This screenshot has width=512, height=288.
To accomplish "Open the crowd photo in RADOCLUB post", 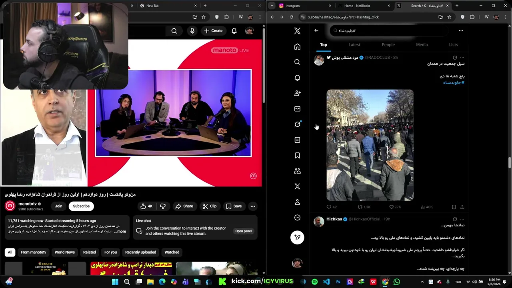I will point(370,145).
